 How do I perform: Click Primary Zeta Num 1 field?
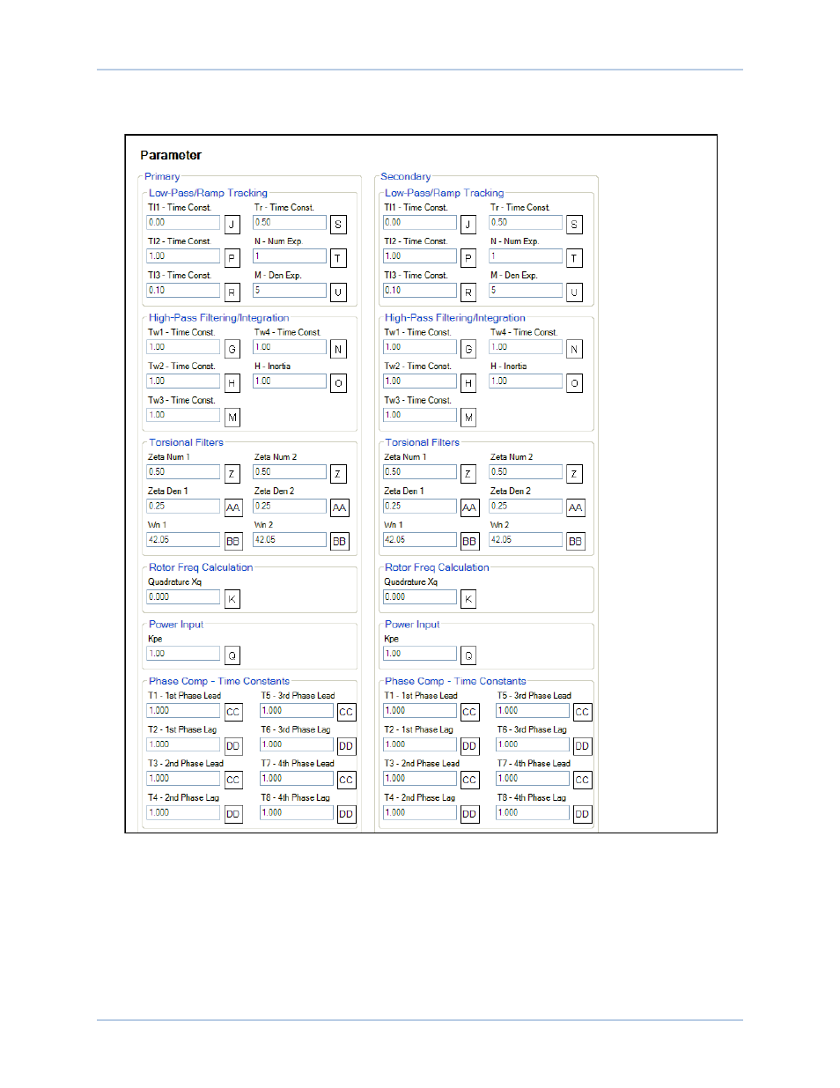point(183,472)
